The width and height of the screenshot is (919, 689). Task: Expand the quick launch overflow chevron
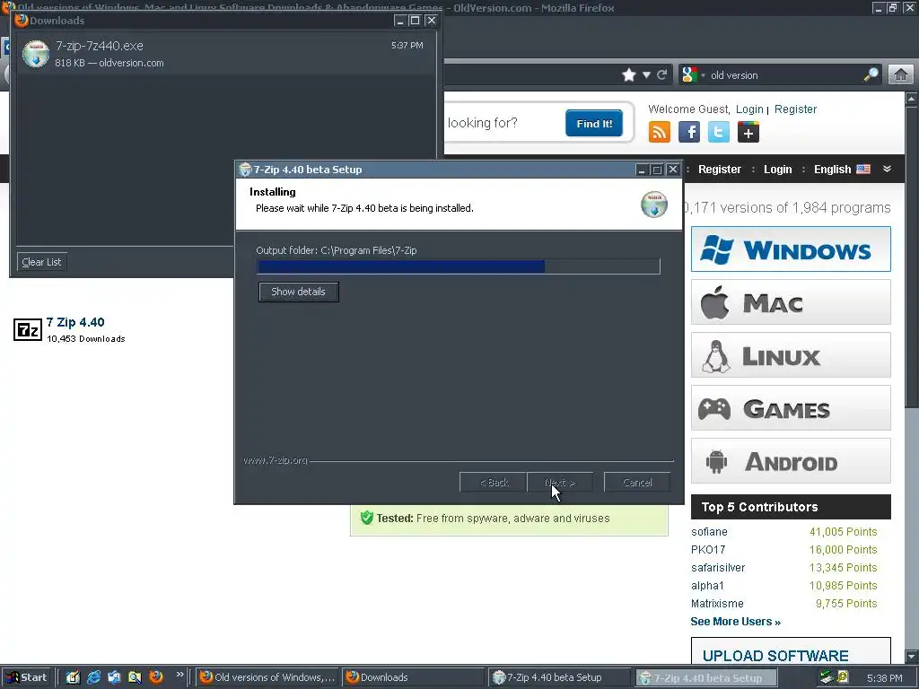click(179, 675)
